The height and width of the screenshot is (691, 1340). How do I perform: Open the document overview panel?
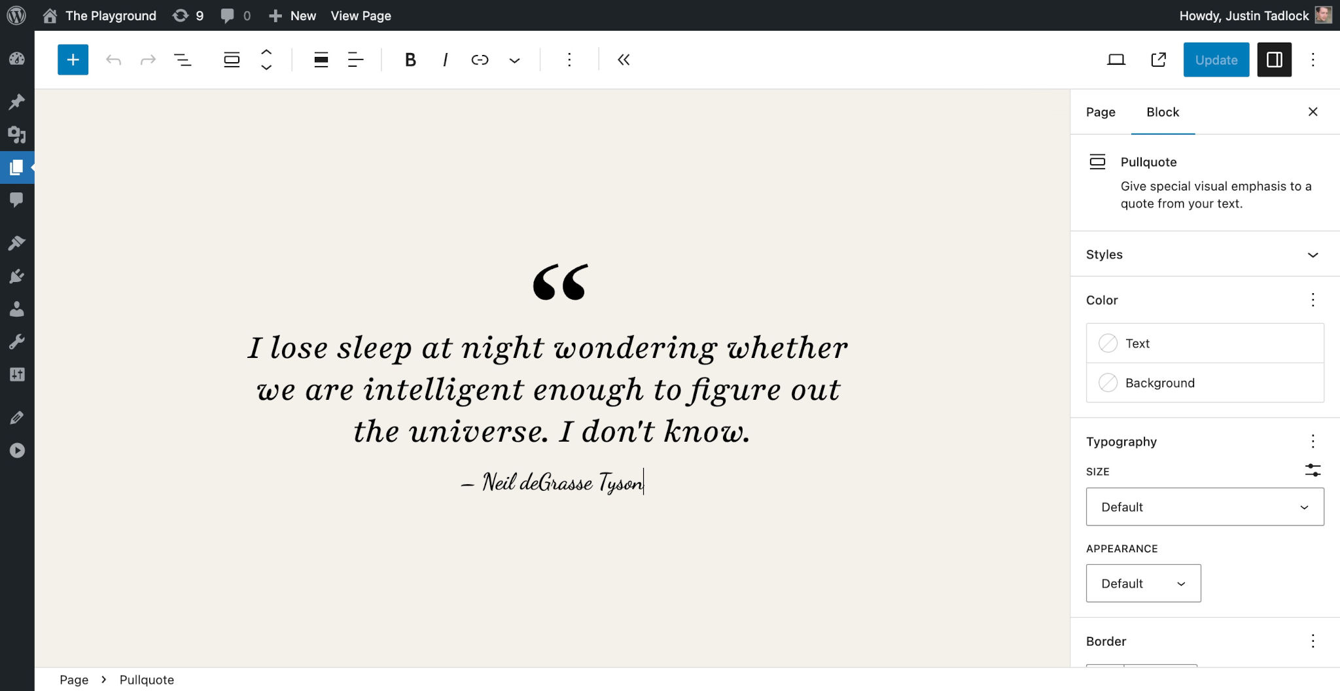pos(183,60)
